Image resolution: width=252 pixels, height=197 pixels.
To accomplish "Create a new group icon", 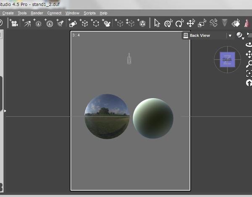I will coord(95,23).
